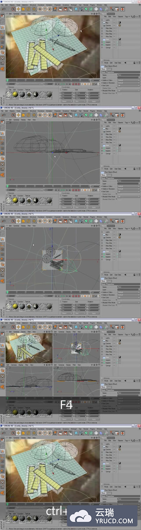Toggle the Y axis lock in the first screenshot
This screenshot has width=141, height=530.
[x=45, y=9]
